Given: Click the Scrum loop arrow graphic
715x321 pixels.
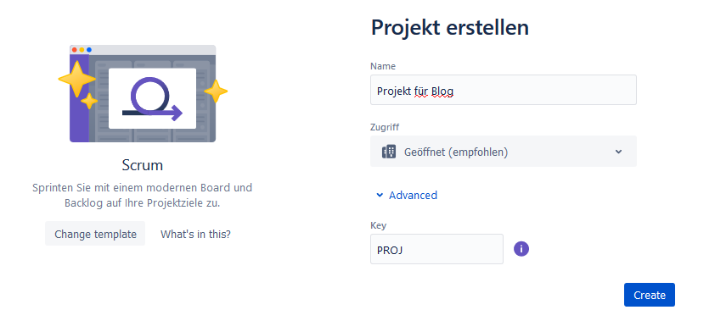Looking at the screenshot, I should (x=152, y=99).
